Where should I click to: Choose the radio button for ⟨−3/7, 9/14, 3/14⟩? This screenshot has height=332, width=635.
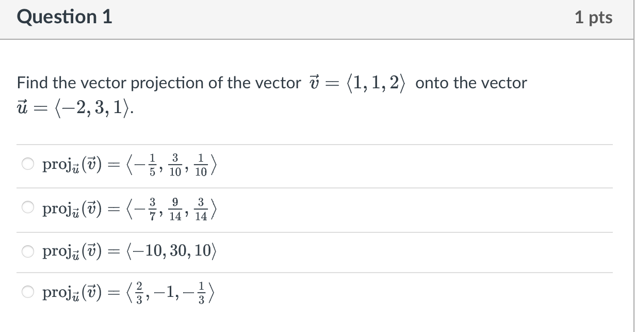(27, 208)
